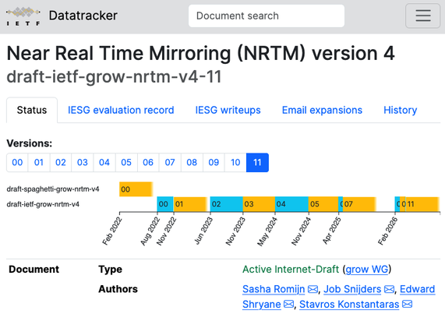Click draft-spaghetti 00 timeline bar
This screenshot has width=445, height=314.
pyautogui.click(x=136, y=189)
